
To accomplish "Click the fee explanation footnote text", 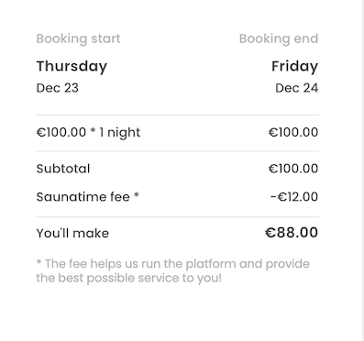I will pos(173,271).
